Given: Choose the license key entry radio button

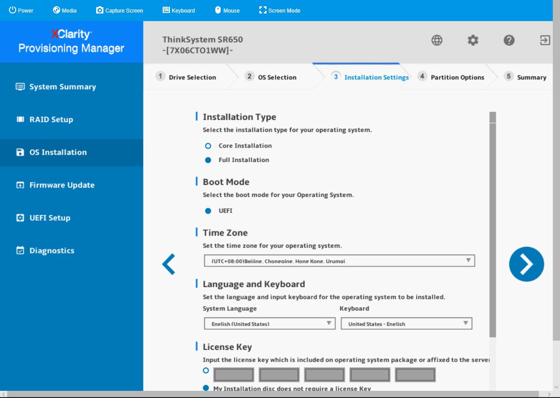Looking at the screenshot, I should coord(206,371).
